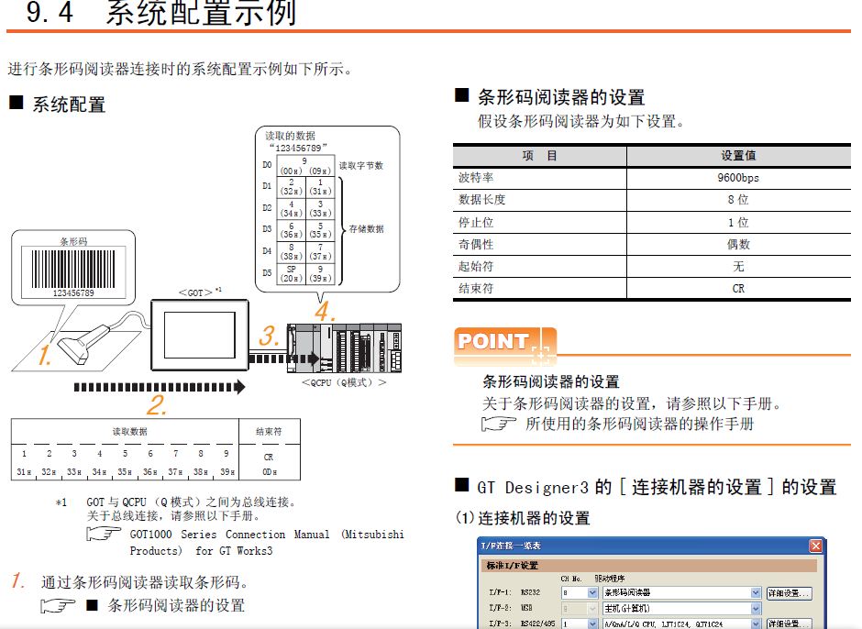The image size is (862, 629).
Task: Expand the 条形码阅读器 driver dropdown
Action: click(755, 594)
